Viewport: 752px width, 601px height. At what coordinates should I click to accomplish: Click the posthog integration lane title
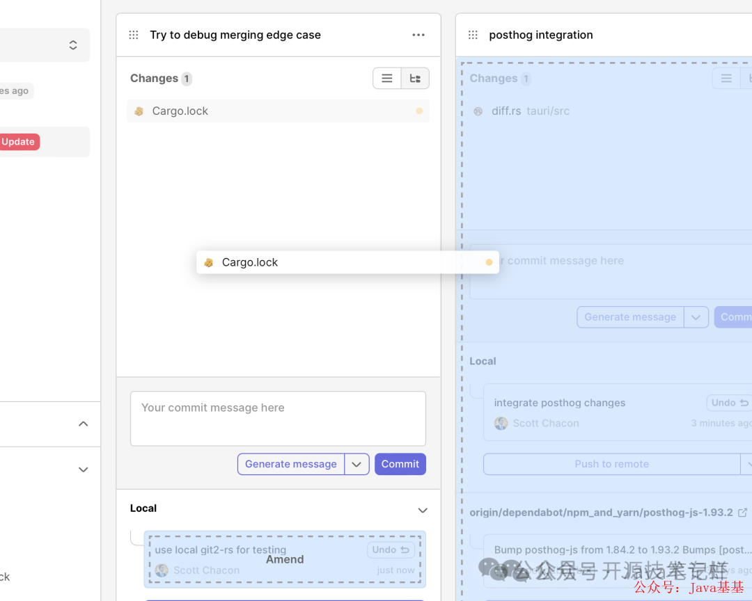(x=541, y=35)
